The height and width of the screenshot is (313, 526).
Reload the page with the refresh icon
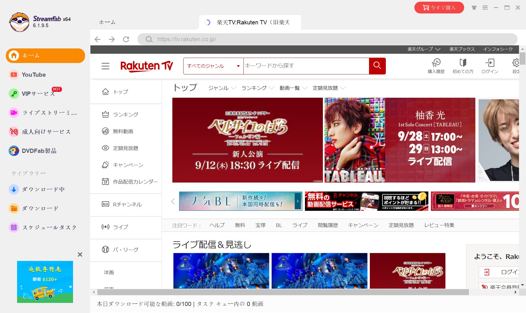coord(126,39)
